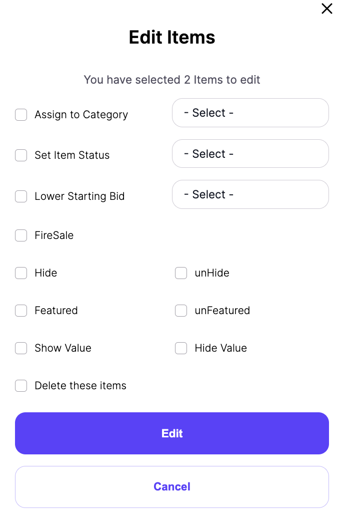Click the Edit button

point(172,433)
